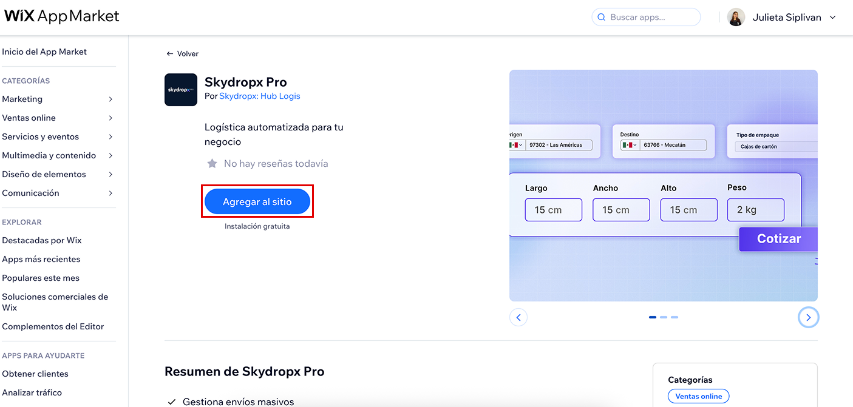The image size is (853, 407).
Task: Open Analizar tráfico section
Action: pos(32,392)
